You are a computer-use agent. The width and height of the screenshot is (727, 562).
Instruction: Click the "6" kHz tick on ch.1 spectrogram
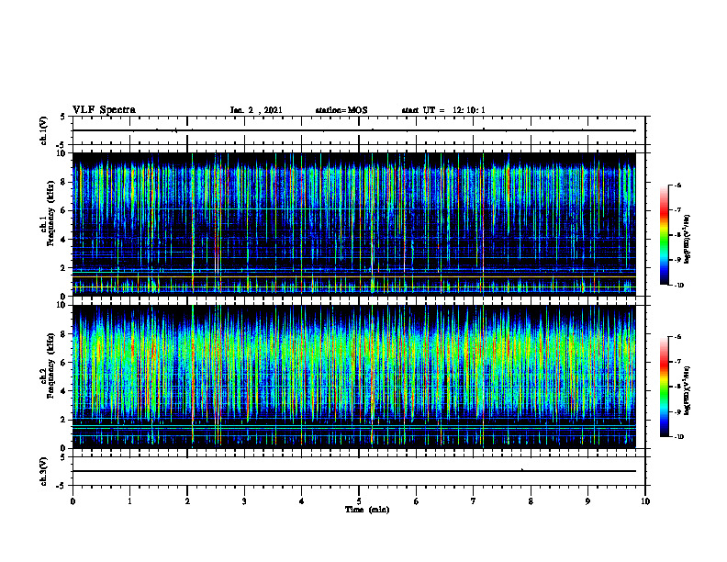[64, 210]
